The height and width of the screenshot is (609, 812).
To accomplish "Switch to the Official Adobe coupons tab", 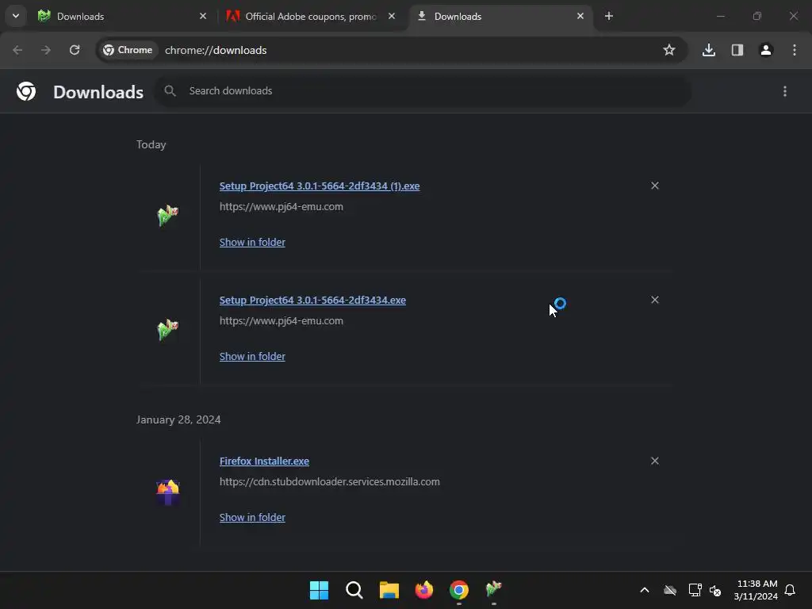I will click(x=311, y=16).
